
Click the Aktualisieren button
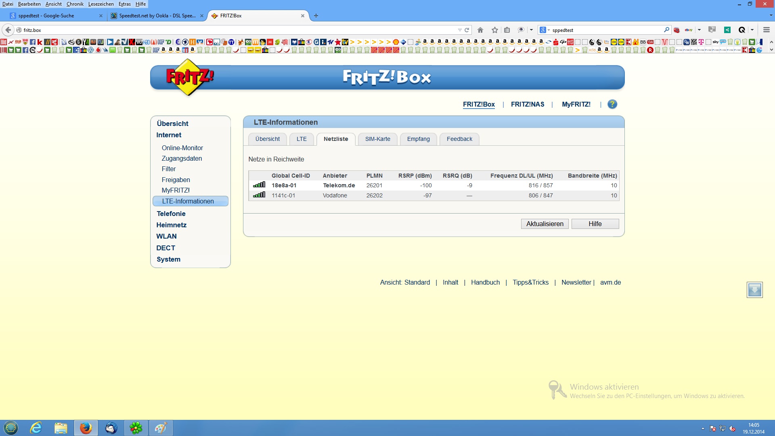[x=545, y=224]
